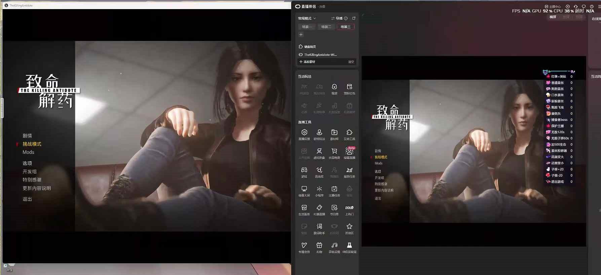Add a new scene with plus button

click(301, 35)
